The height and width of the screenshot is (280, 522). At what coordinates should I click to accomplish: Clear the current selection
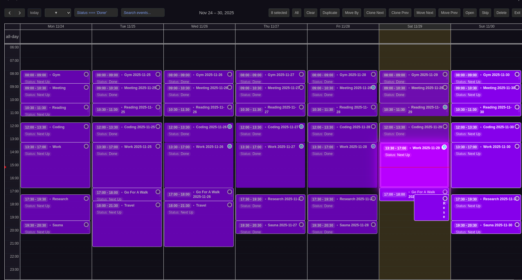310,13
